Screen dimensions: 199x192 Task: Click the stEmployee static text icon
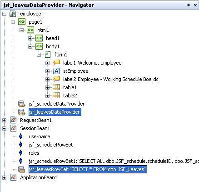tap(56, 71)
